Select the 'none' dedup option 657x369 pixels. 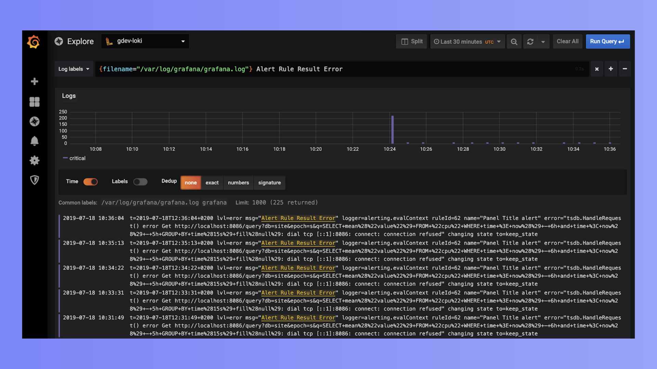click(x=190, y=182)
